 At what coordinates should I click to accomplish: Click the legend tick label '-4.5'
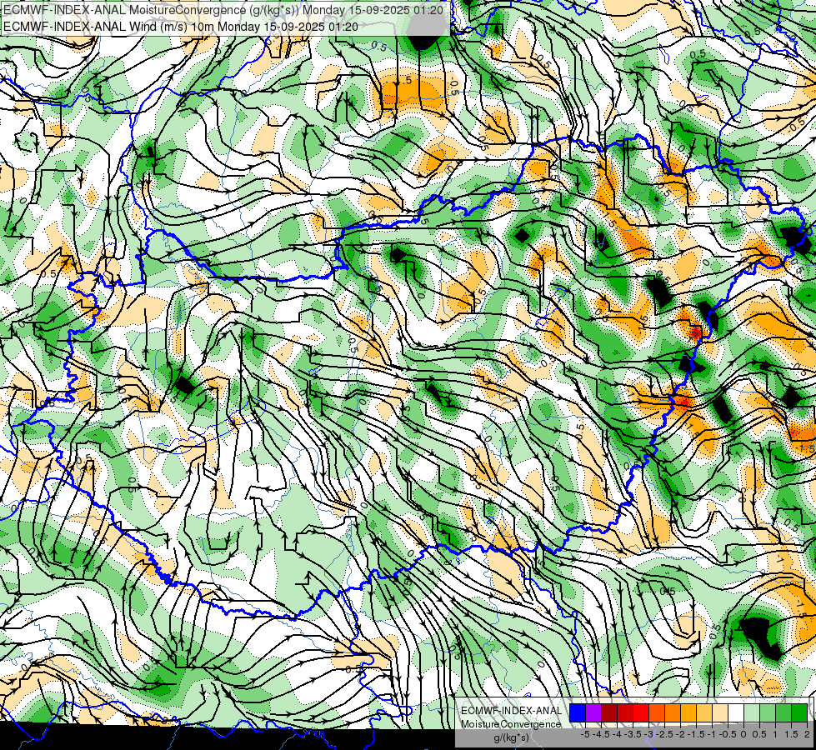coord(601,734)
